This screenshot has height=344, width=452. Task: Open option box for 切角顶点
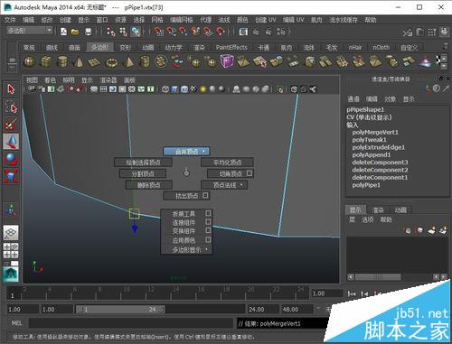point(250,173)
